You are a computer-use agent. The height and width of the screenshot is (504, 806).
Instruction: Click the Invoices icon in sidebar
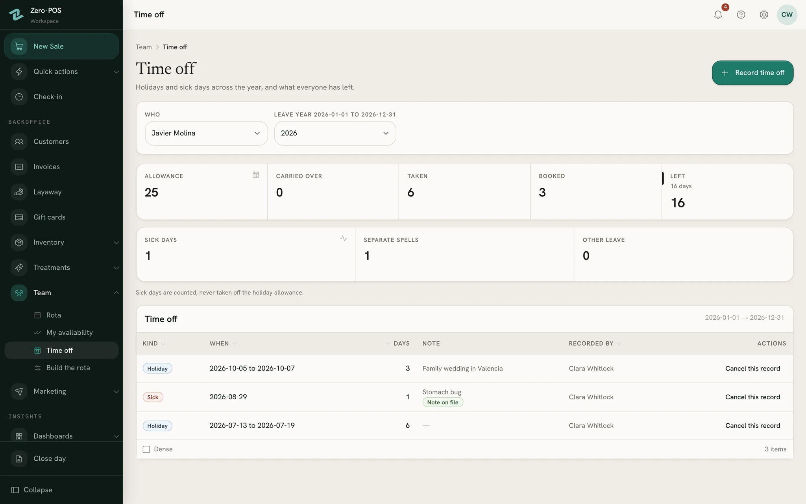click(x=19, y=167)
